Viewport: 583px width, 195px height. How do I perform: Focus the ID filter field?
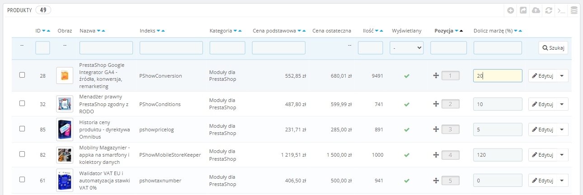42,48
